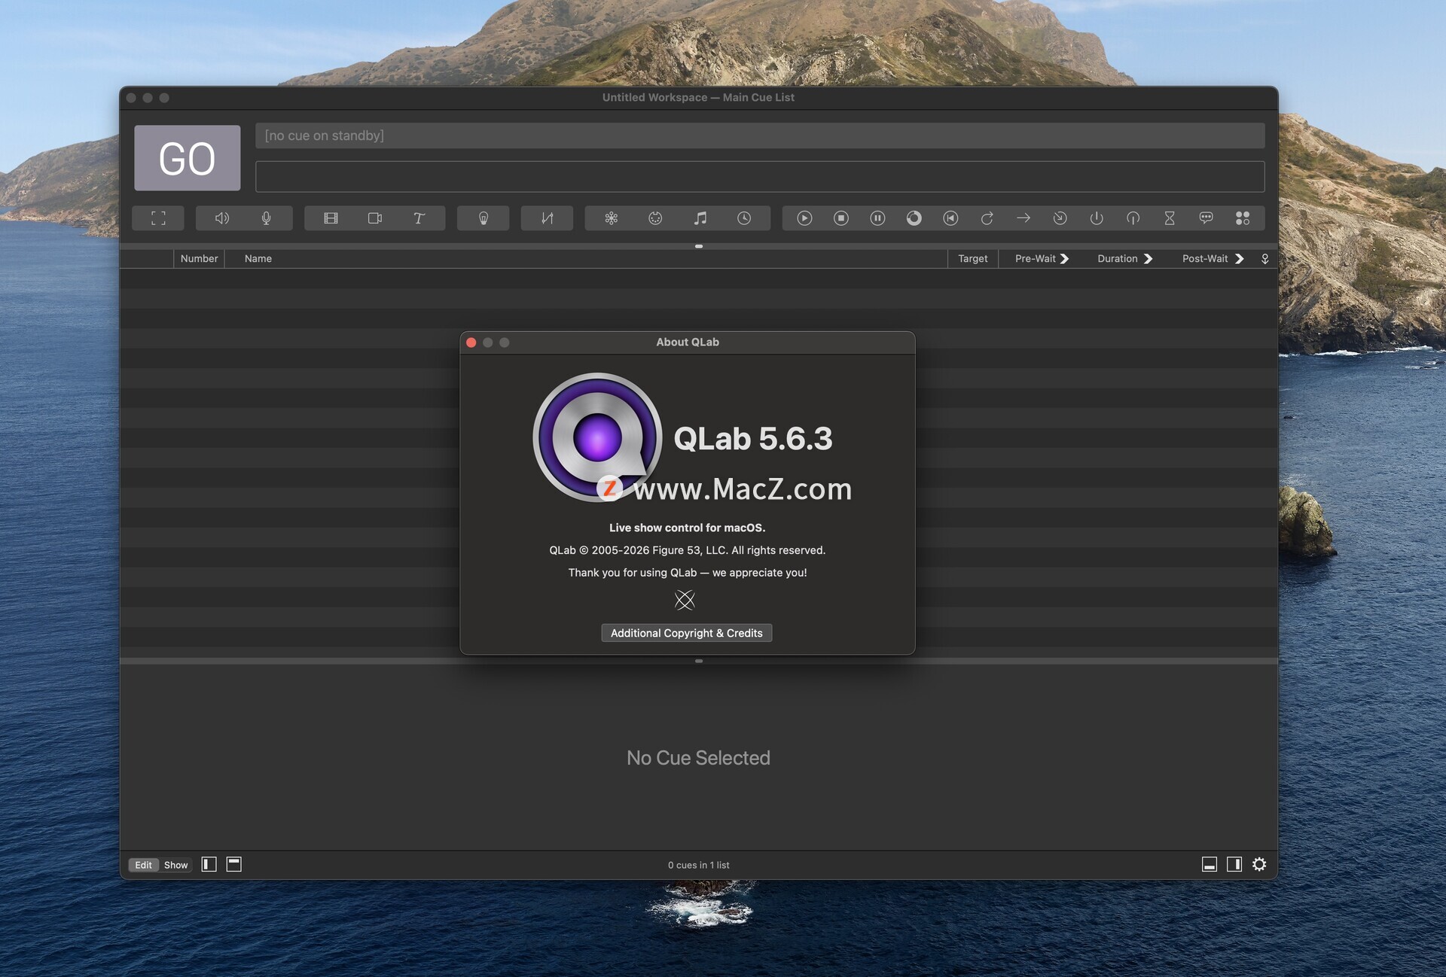The height and width of the screenshot is (977, 1446).
Task: Click the Figure 53 copyright line
Action: click(x=688, y=550)
